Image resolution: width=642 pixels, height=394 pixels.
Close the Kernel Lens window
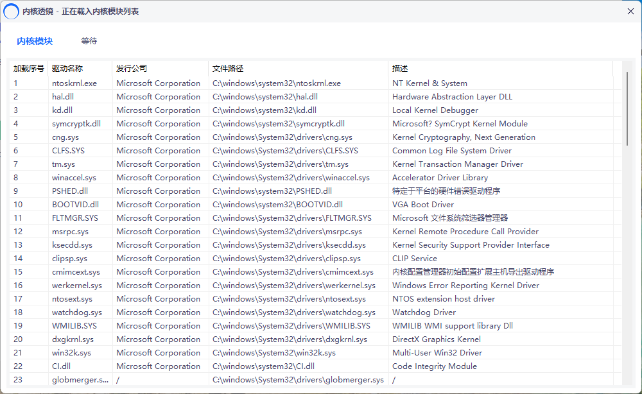pos(630,11)
